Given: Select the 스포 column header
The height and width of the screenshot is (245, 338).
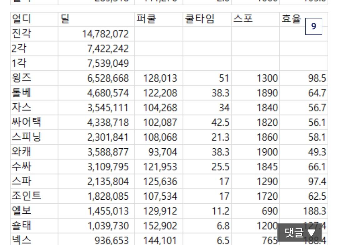Looking at the screenshot, I should tap(243, 19).
